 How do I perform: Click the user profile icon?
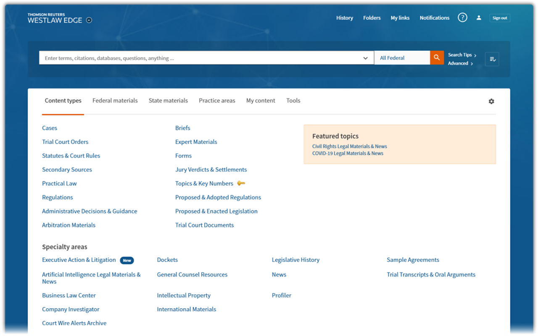click(x=479, y=18)
